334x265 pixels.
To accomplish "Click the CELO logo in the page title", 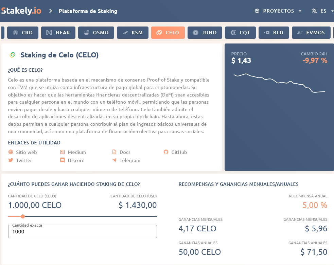I will point(12,55).
